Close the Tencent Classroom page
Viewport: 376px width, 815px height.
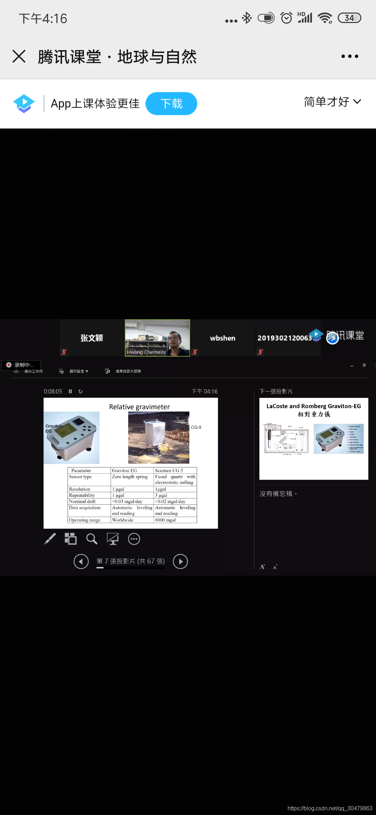tap(19, 56)
